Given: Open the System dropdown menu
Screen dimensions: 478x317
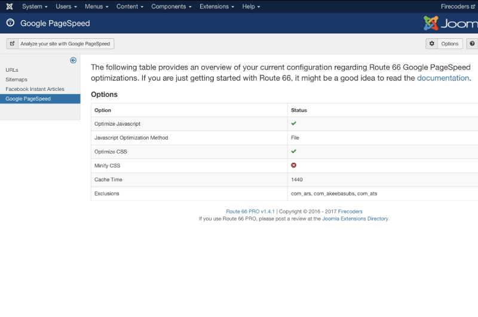Looking at the screenshot, I should [x=35, y=7].
